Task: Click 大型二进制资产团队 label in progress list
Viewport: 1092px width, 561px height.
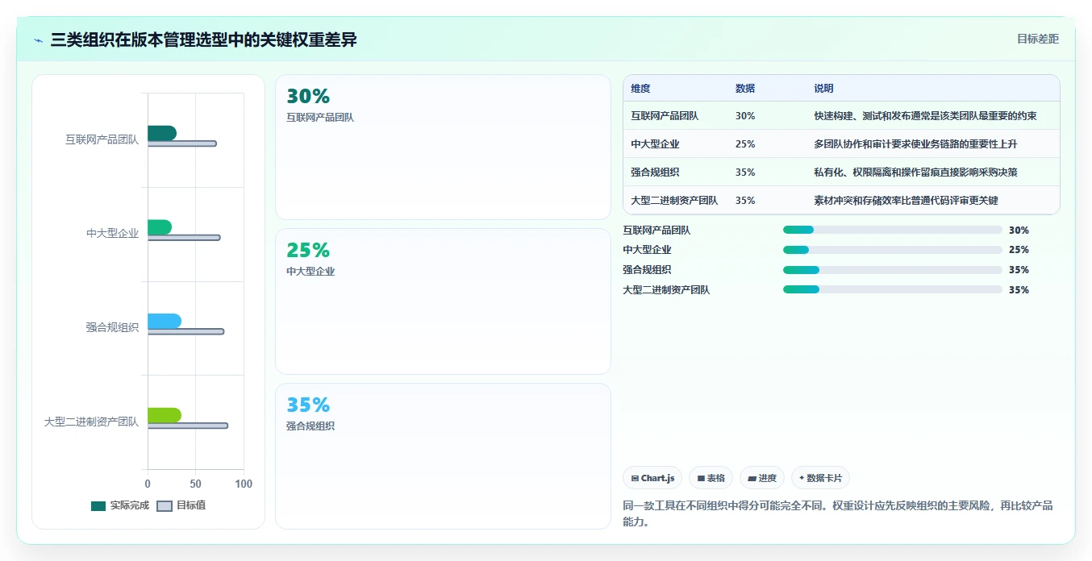Action: pos(666,289)
